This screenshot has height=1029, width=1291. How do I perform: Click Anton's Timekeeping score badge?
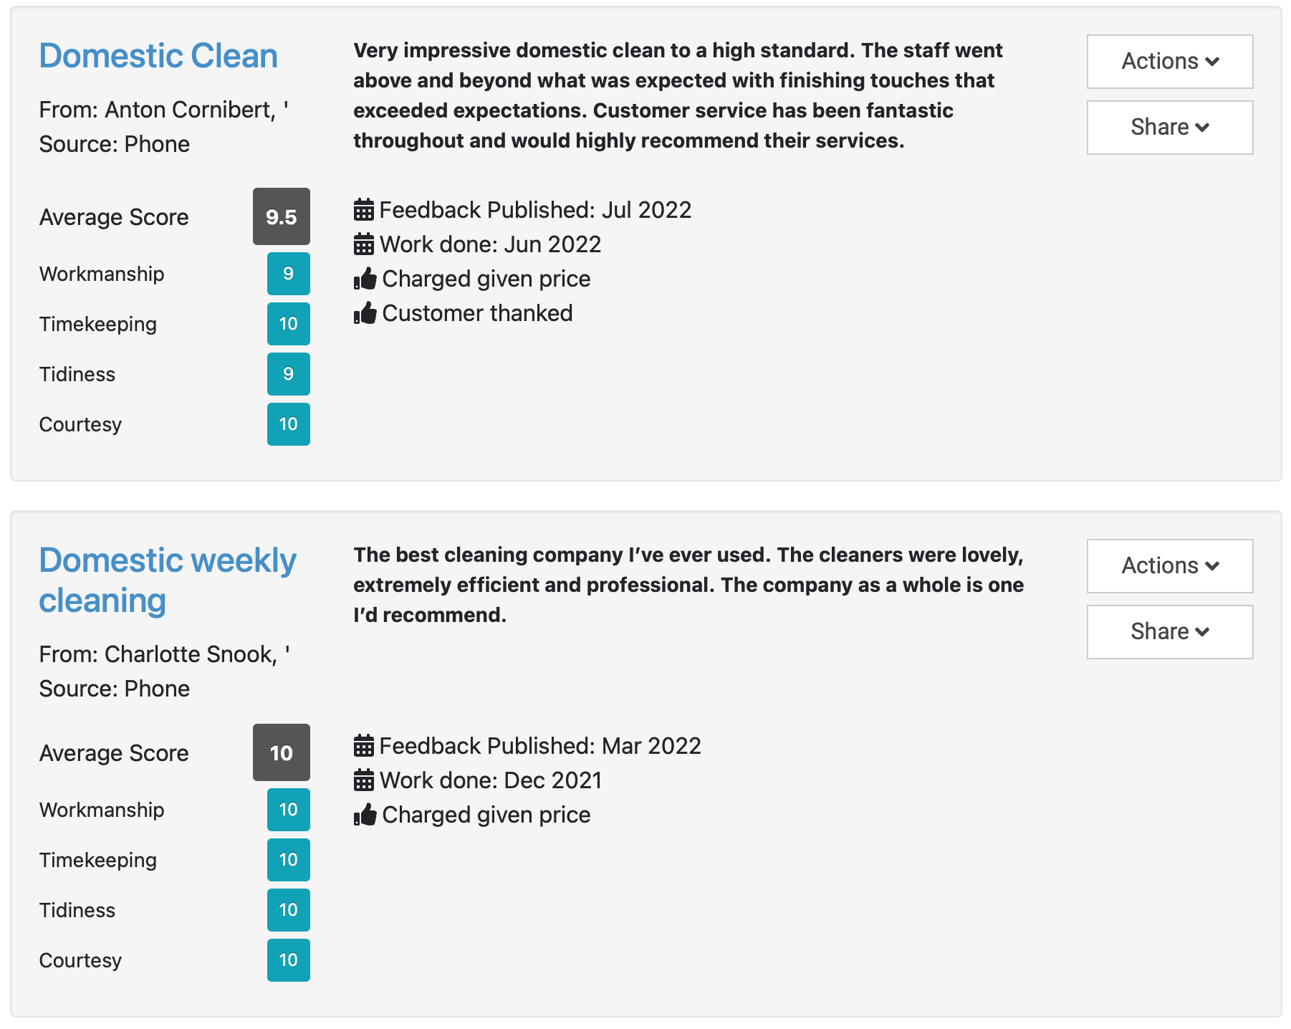coord(289,324)
